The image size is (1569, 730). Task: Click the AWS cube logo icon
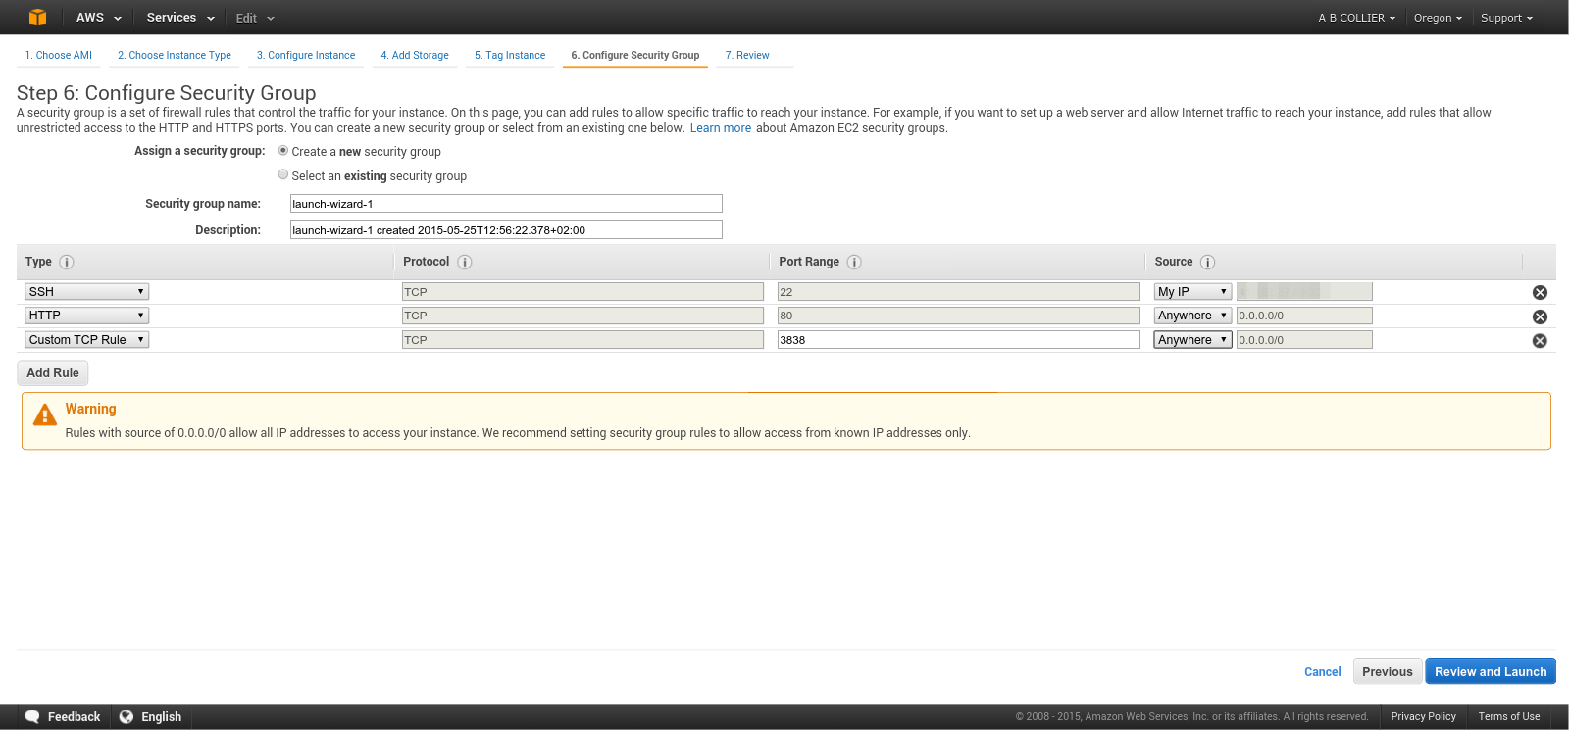(37, 17)
